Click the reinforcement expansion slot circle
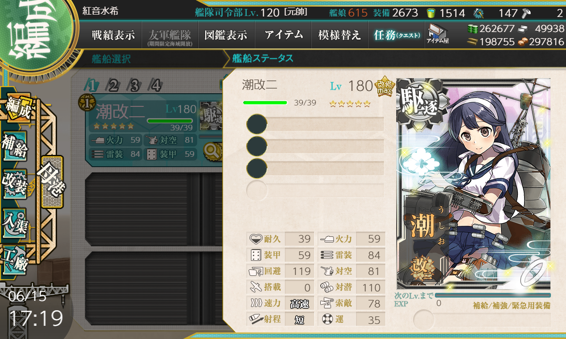566x339 pixels. [x=424, y=320]
